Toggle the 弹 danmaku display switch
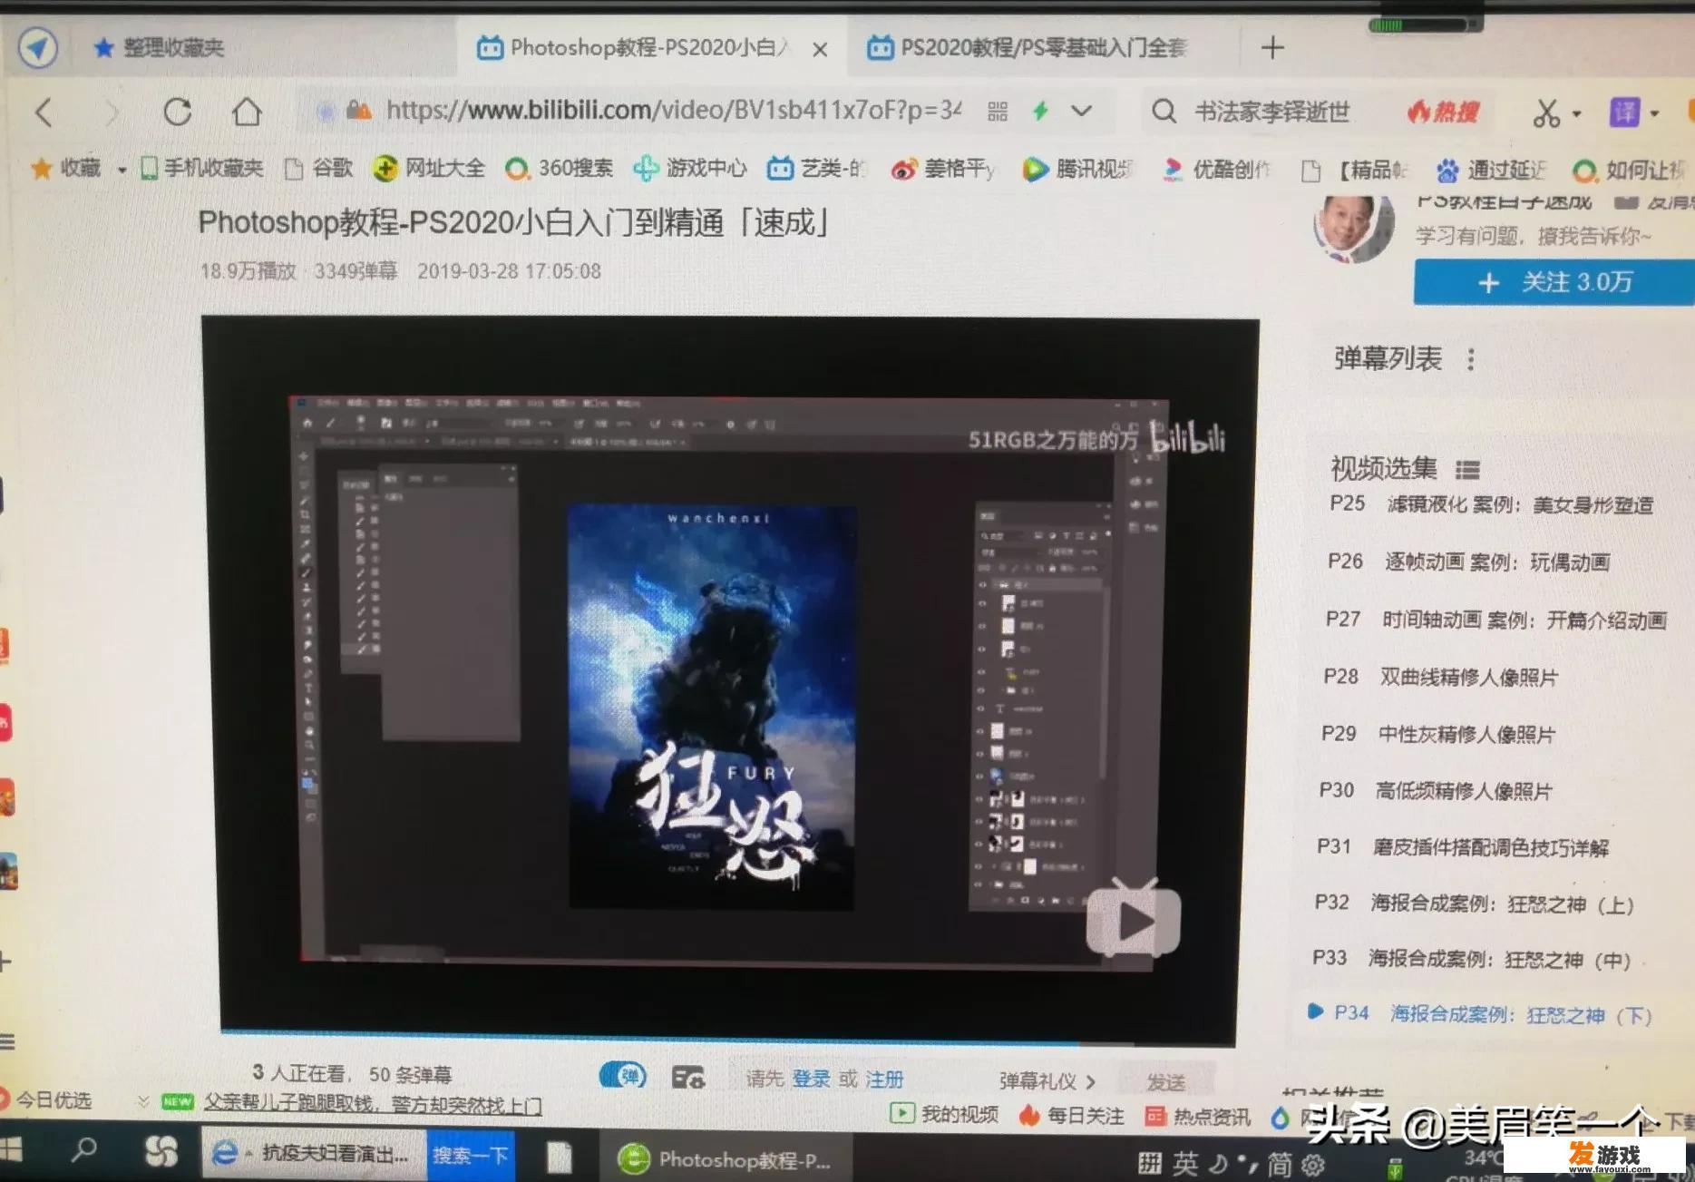Image resolution: width=1695 pixels, height=1182 pixels. click(x=623, y=1076)
